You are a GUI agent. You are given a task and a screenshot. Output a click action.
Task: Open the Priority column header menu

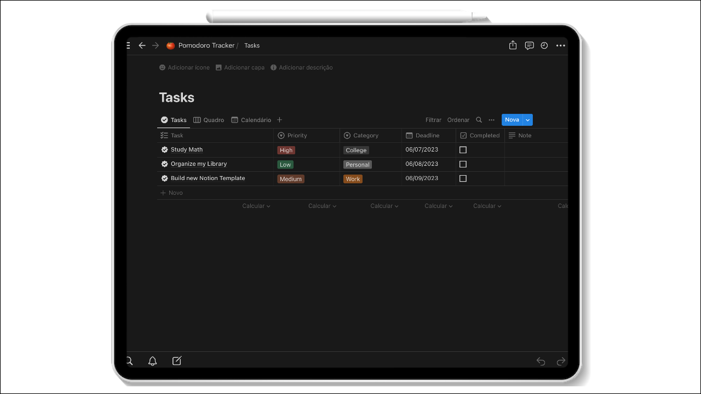click(307, 135)
